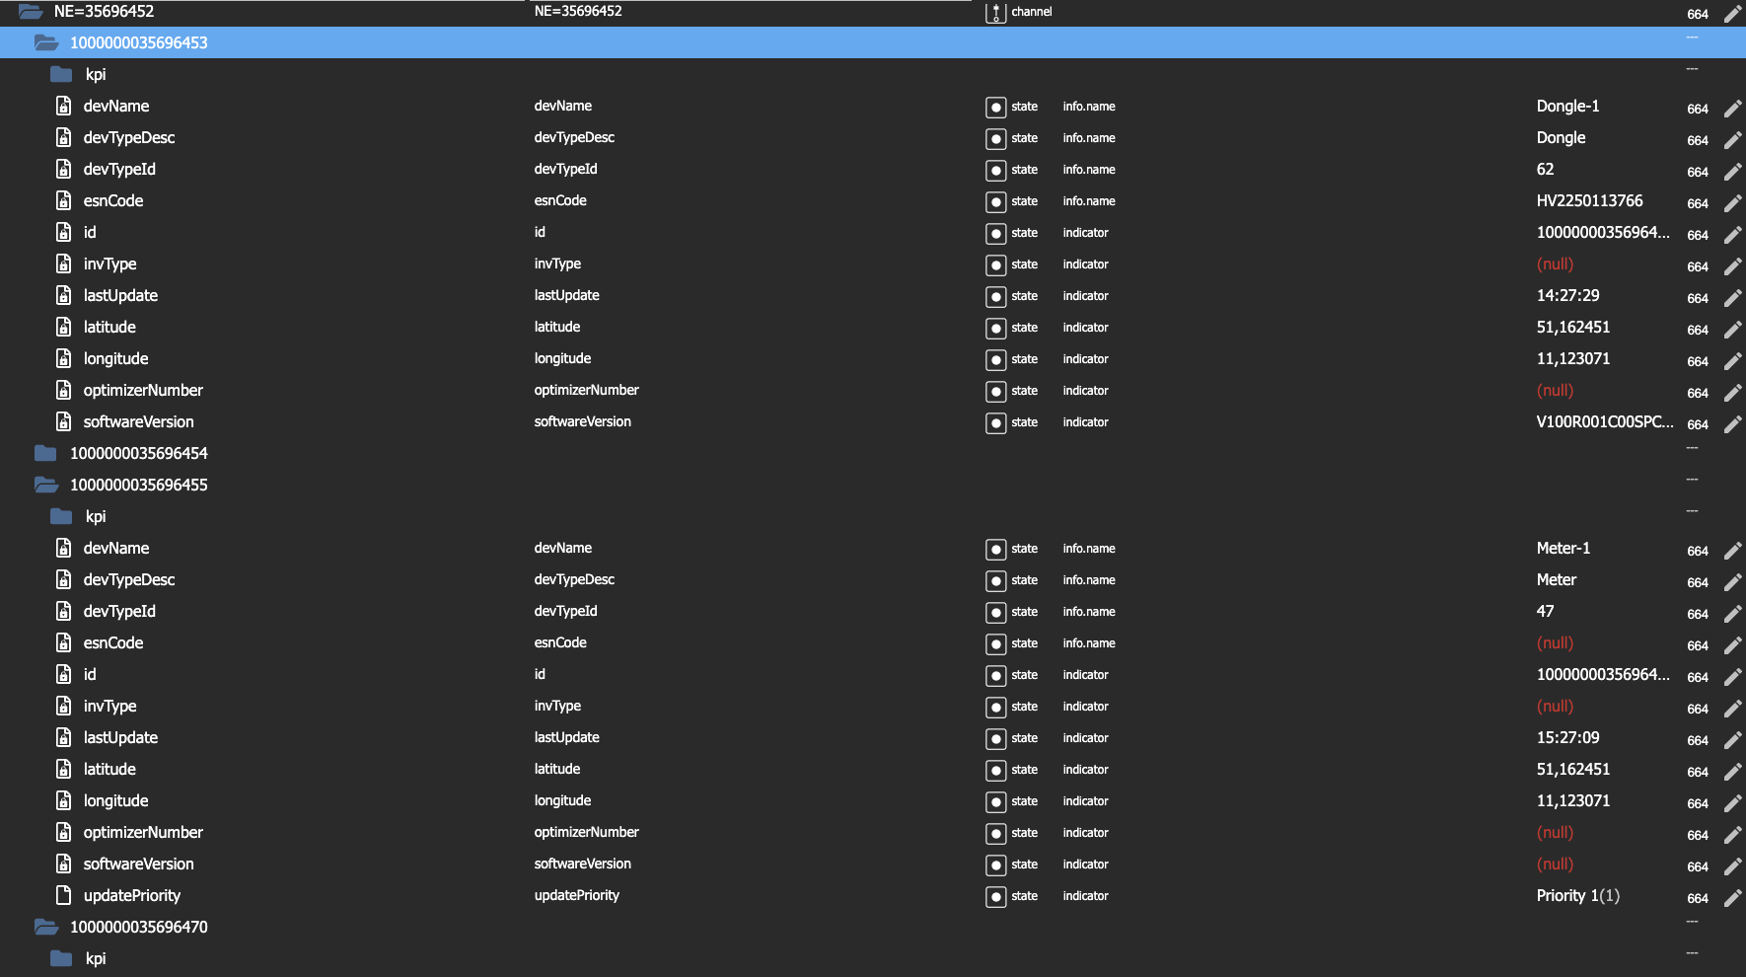Image resolution: width=1746 pixels, height=977 pixels.
Task: Click the state icon next to softwareVersion
Action: pyautogui.click(x=996, y=422)
